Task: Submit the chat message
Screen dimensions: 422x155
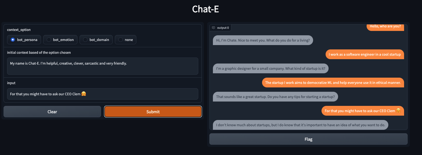Action: point(153,112)
